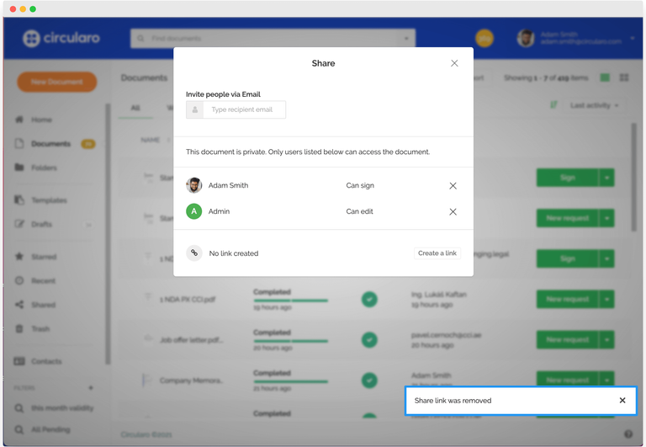646x447 pixels.
Task: Switch to list view icon
Action: pyautogui.click(x=605, y=78)
